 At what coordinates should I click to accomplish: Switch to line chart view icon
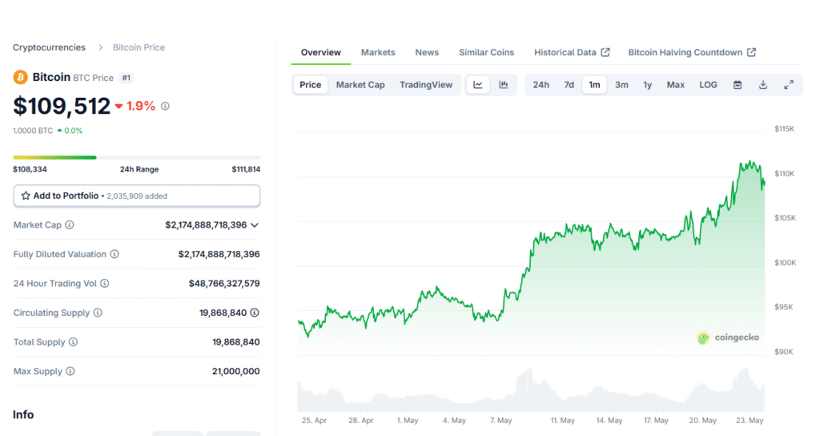[478, 85]
